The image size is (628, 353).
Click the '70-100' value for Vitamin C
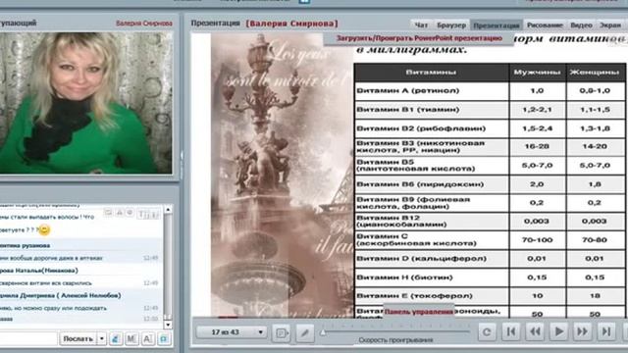tap(537, 240)
